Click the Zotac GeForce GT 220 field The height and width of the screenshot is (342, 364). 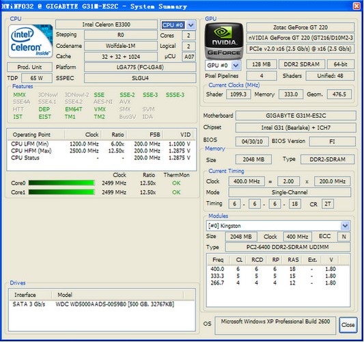point(300,27)
